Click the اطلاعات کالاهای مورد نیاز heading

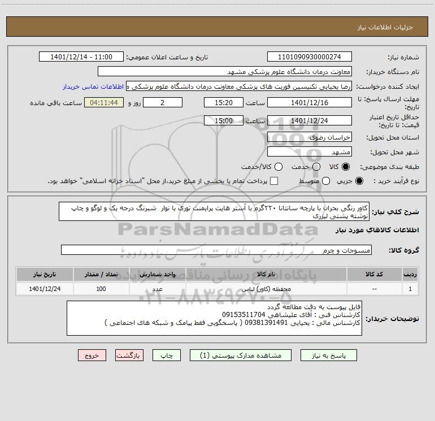click(377, 230)
